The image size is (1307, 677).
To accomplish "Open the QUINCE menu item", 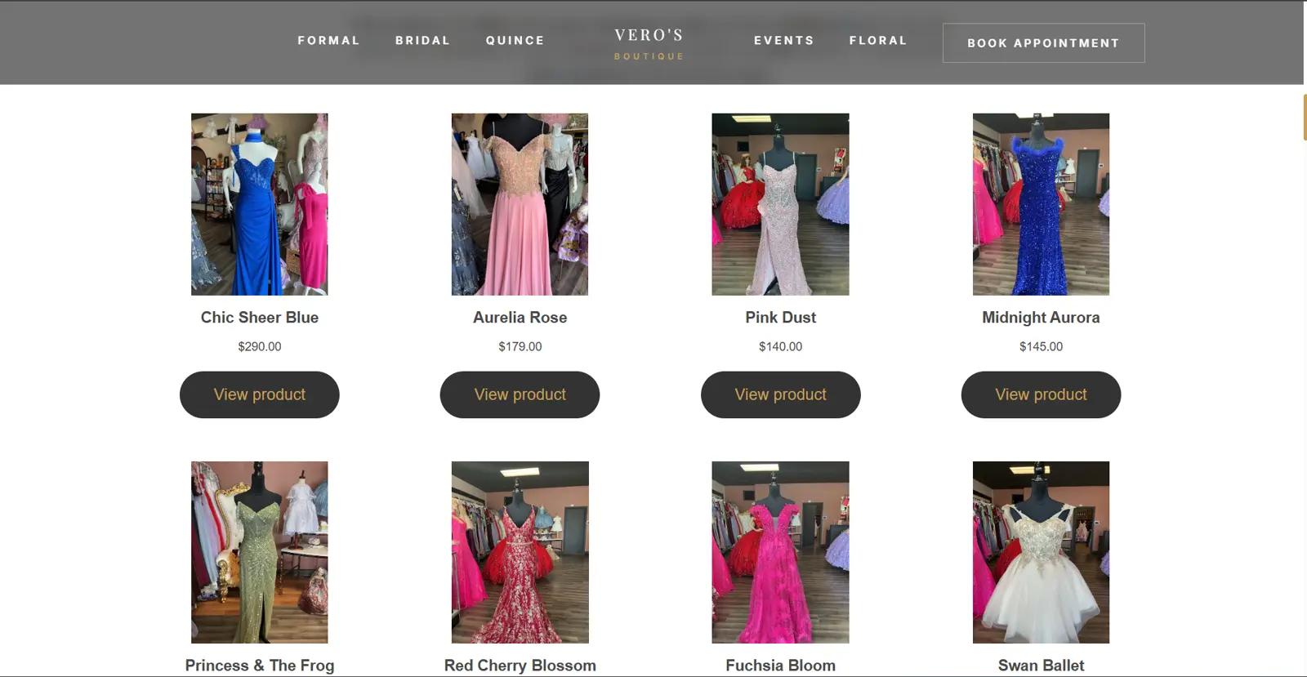I will pyautogui.click(x=515, y=40).
